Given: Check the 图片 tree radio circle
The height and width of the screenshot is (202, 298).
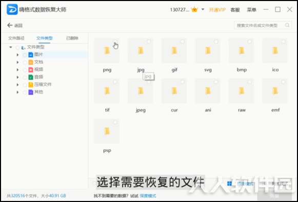Looking at the screenshot, I should coord(25,55).
